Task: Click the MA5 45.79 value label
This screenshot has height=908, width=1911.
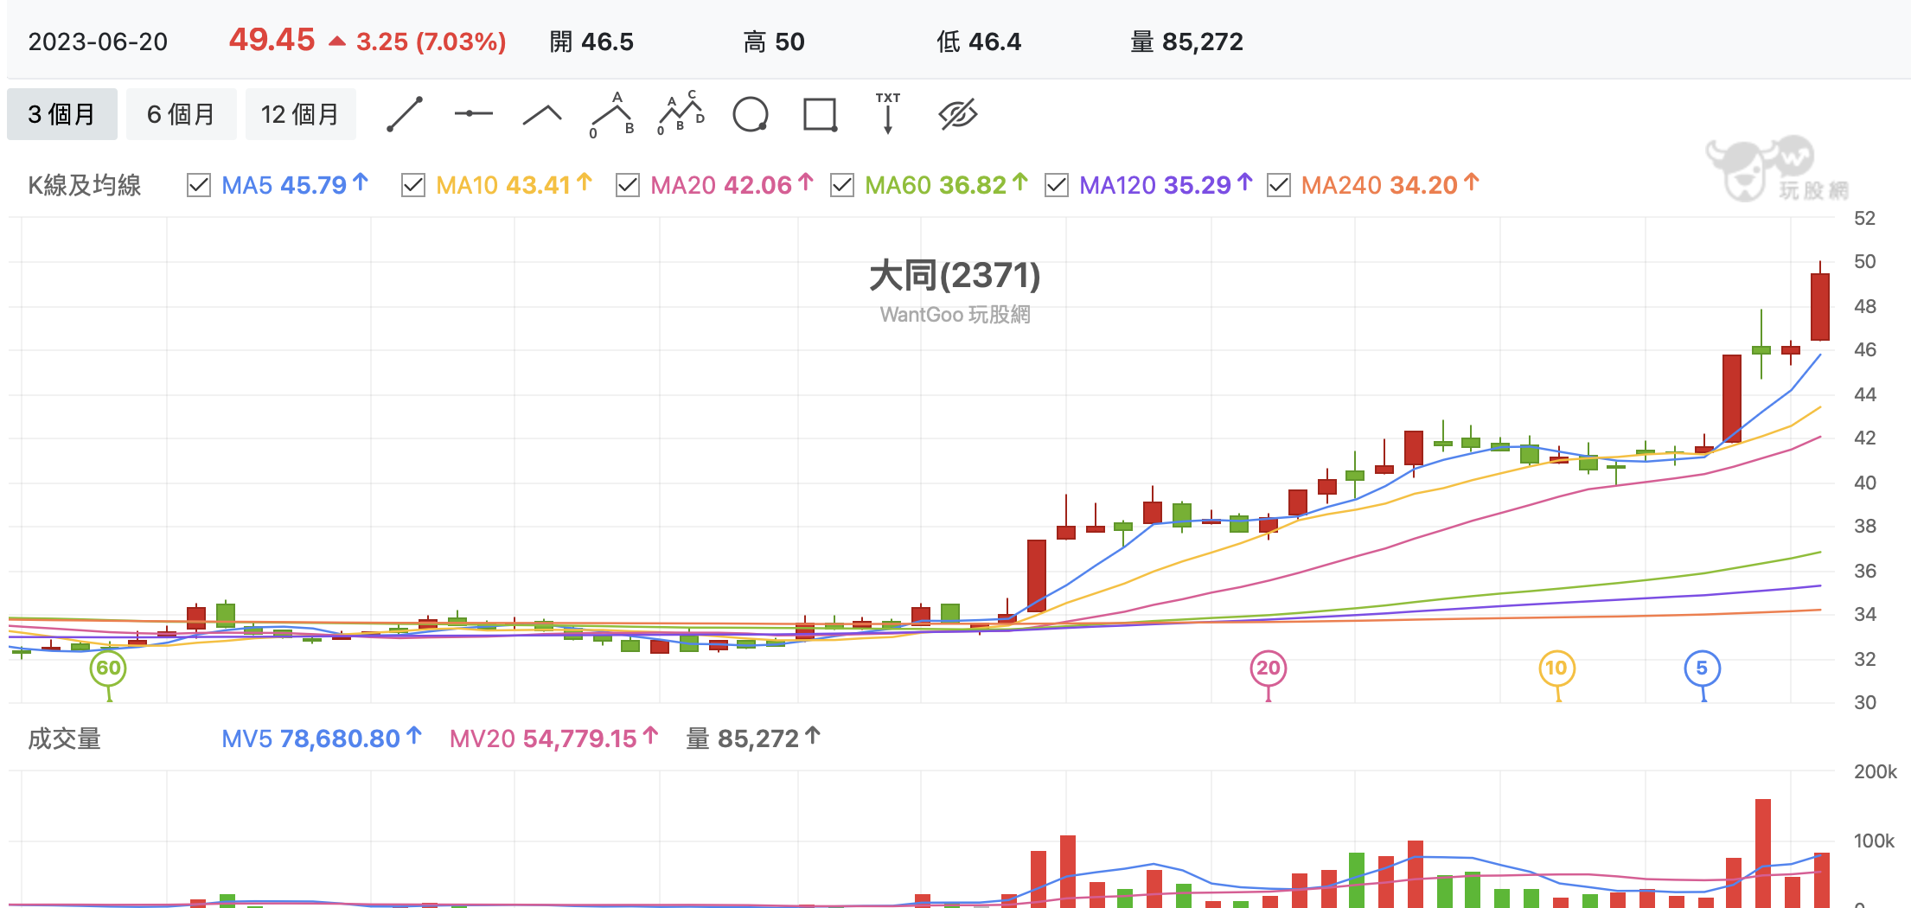Action: click(296, 185)
